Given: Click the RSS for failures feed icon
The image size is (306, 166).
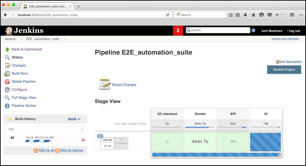Looking at the screenshot, I should 57,150.
